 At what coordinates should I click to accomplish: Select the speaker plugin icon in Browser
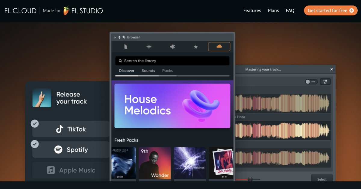[x=172, y=47]
